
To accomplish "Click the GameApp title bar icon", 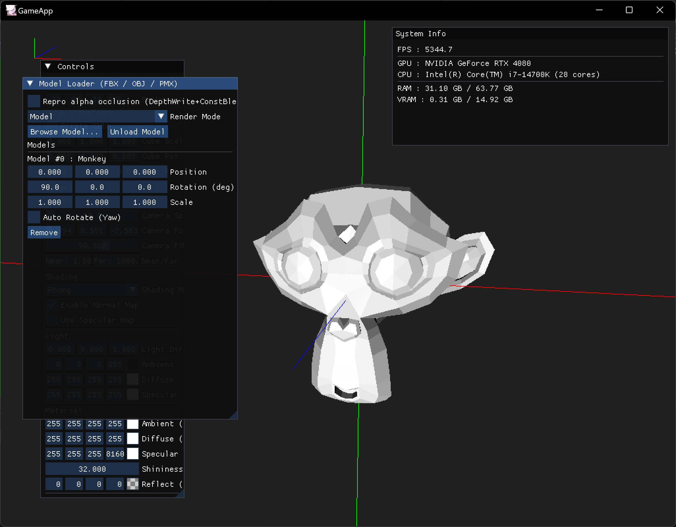I will pos(11,11).
